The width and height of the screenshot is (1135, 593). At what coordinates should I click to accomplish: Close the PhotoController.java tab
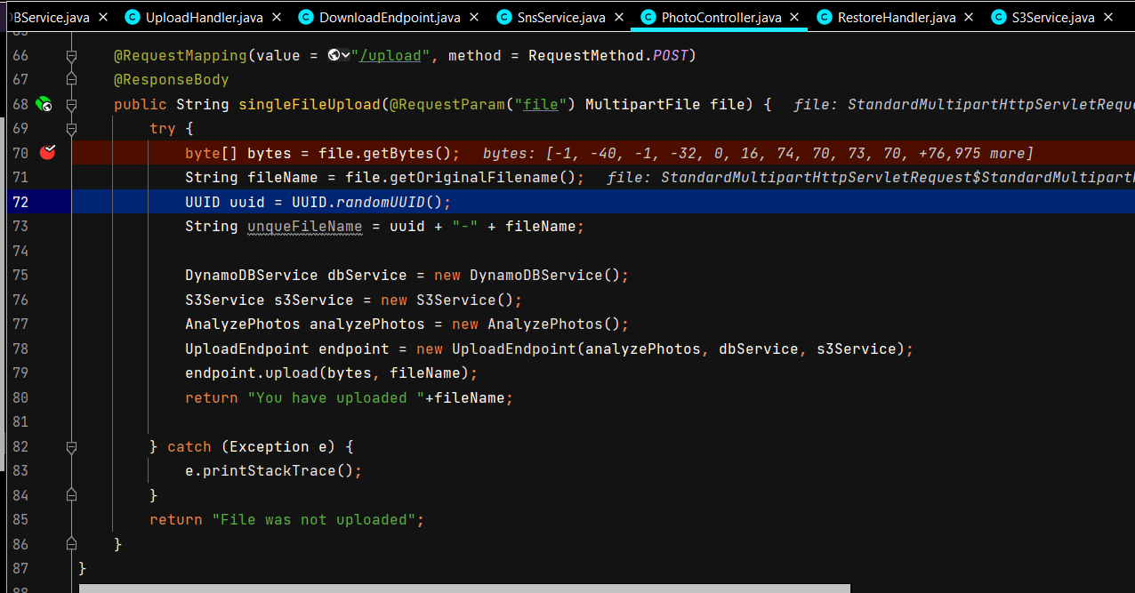[794, 17]
